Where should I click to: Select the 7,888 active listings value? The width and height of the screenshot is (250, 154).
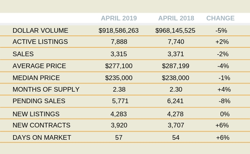click(x=118, y=42)
